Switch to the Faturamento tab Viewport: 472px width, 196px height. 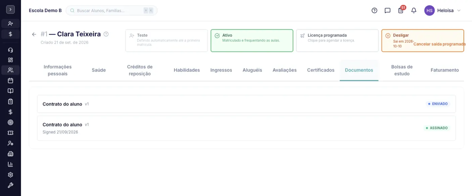pyautogui.click(x=445, y=70)
